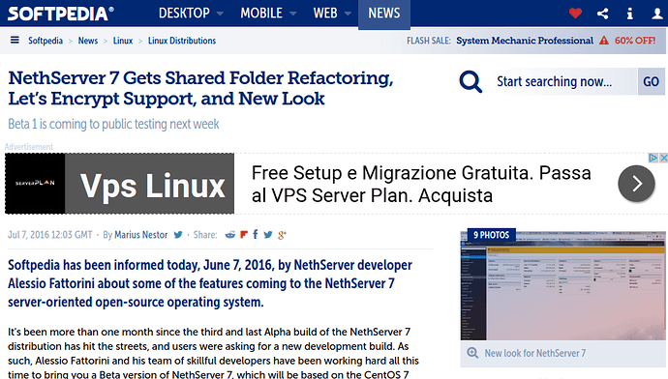The width and height of the screenshot is (668, 379).
Task: Open the favorites heart icon
Action: [x=575, y=14]
